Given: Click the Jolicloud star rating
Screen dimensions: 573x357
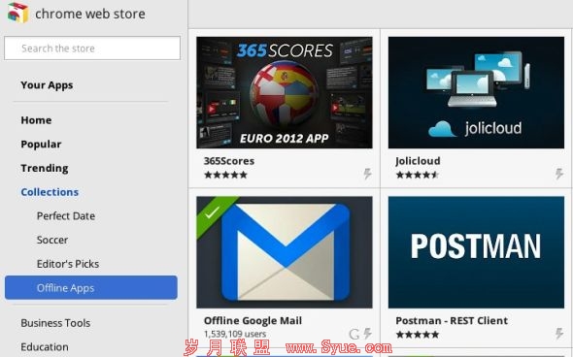Looking at the screenshot, I should 418,175.
